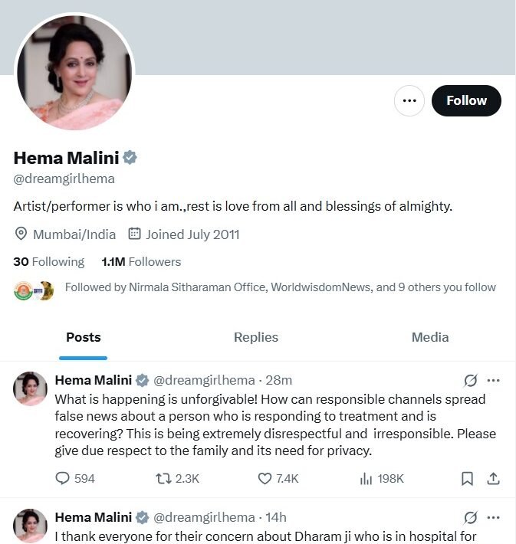Open the large profile picture
The height and width of the screenshot is (544, 516).
tap(74, 71)
